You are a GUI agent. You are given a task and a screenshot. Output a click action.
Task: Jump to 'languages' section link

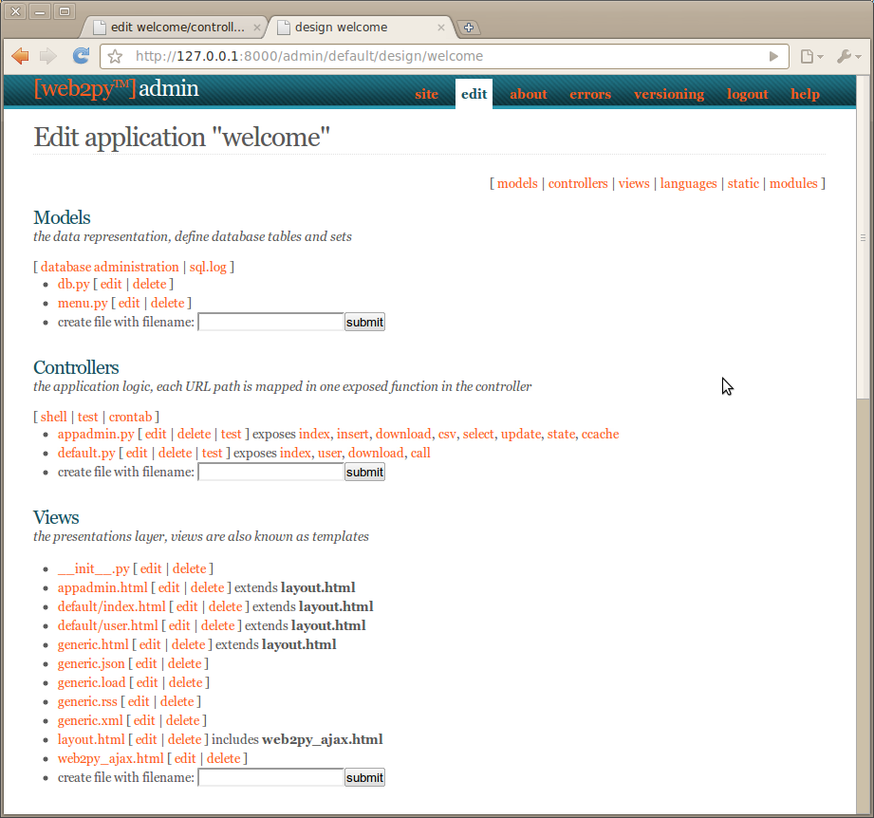click(688, 184)
